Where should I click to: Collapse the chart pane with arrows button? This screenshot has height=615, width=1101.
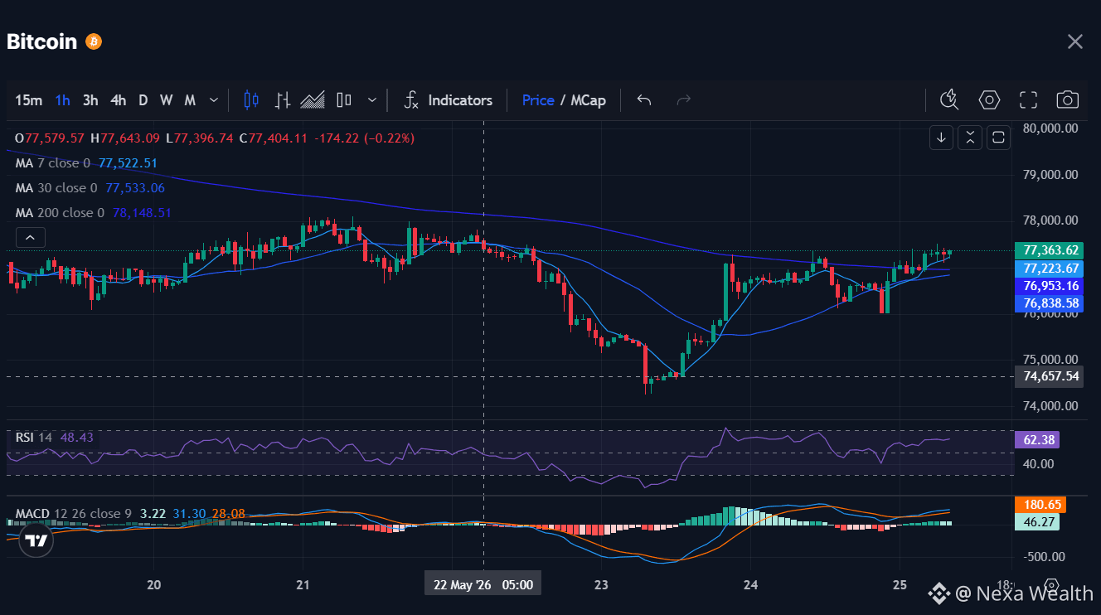970,138
